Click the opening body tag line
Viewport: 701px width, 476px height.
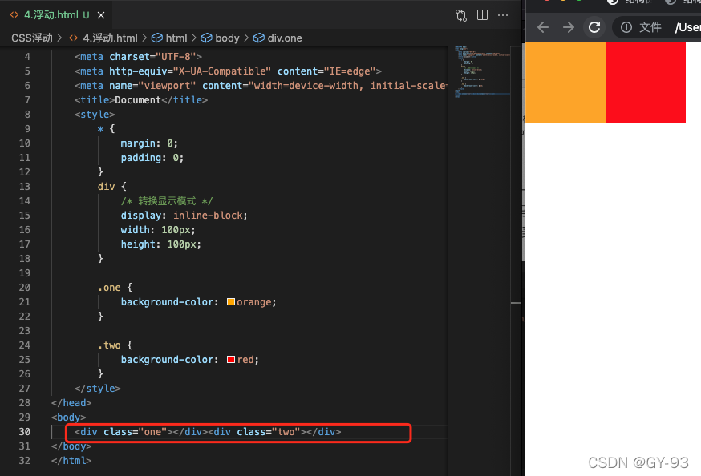68,418
